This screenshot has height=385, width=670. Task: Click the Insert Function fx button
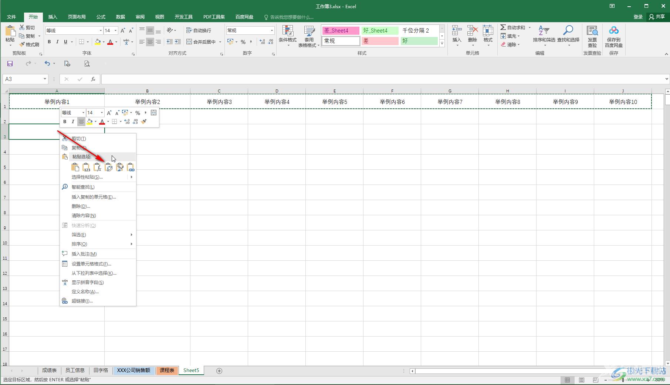[x=93, y=79]
